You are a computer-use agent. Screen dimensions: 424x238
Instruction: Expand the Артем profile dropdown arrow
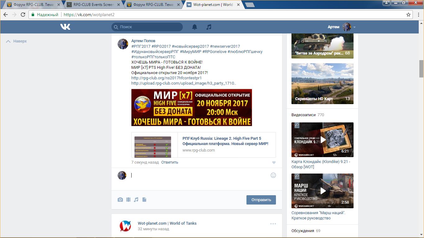click(354, 27)
